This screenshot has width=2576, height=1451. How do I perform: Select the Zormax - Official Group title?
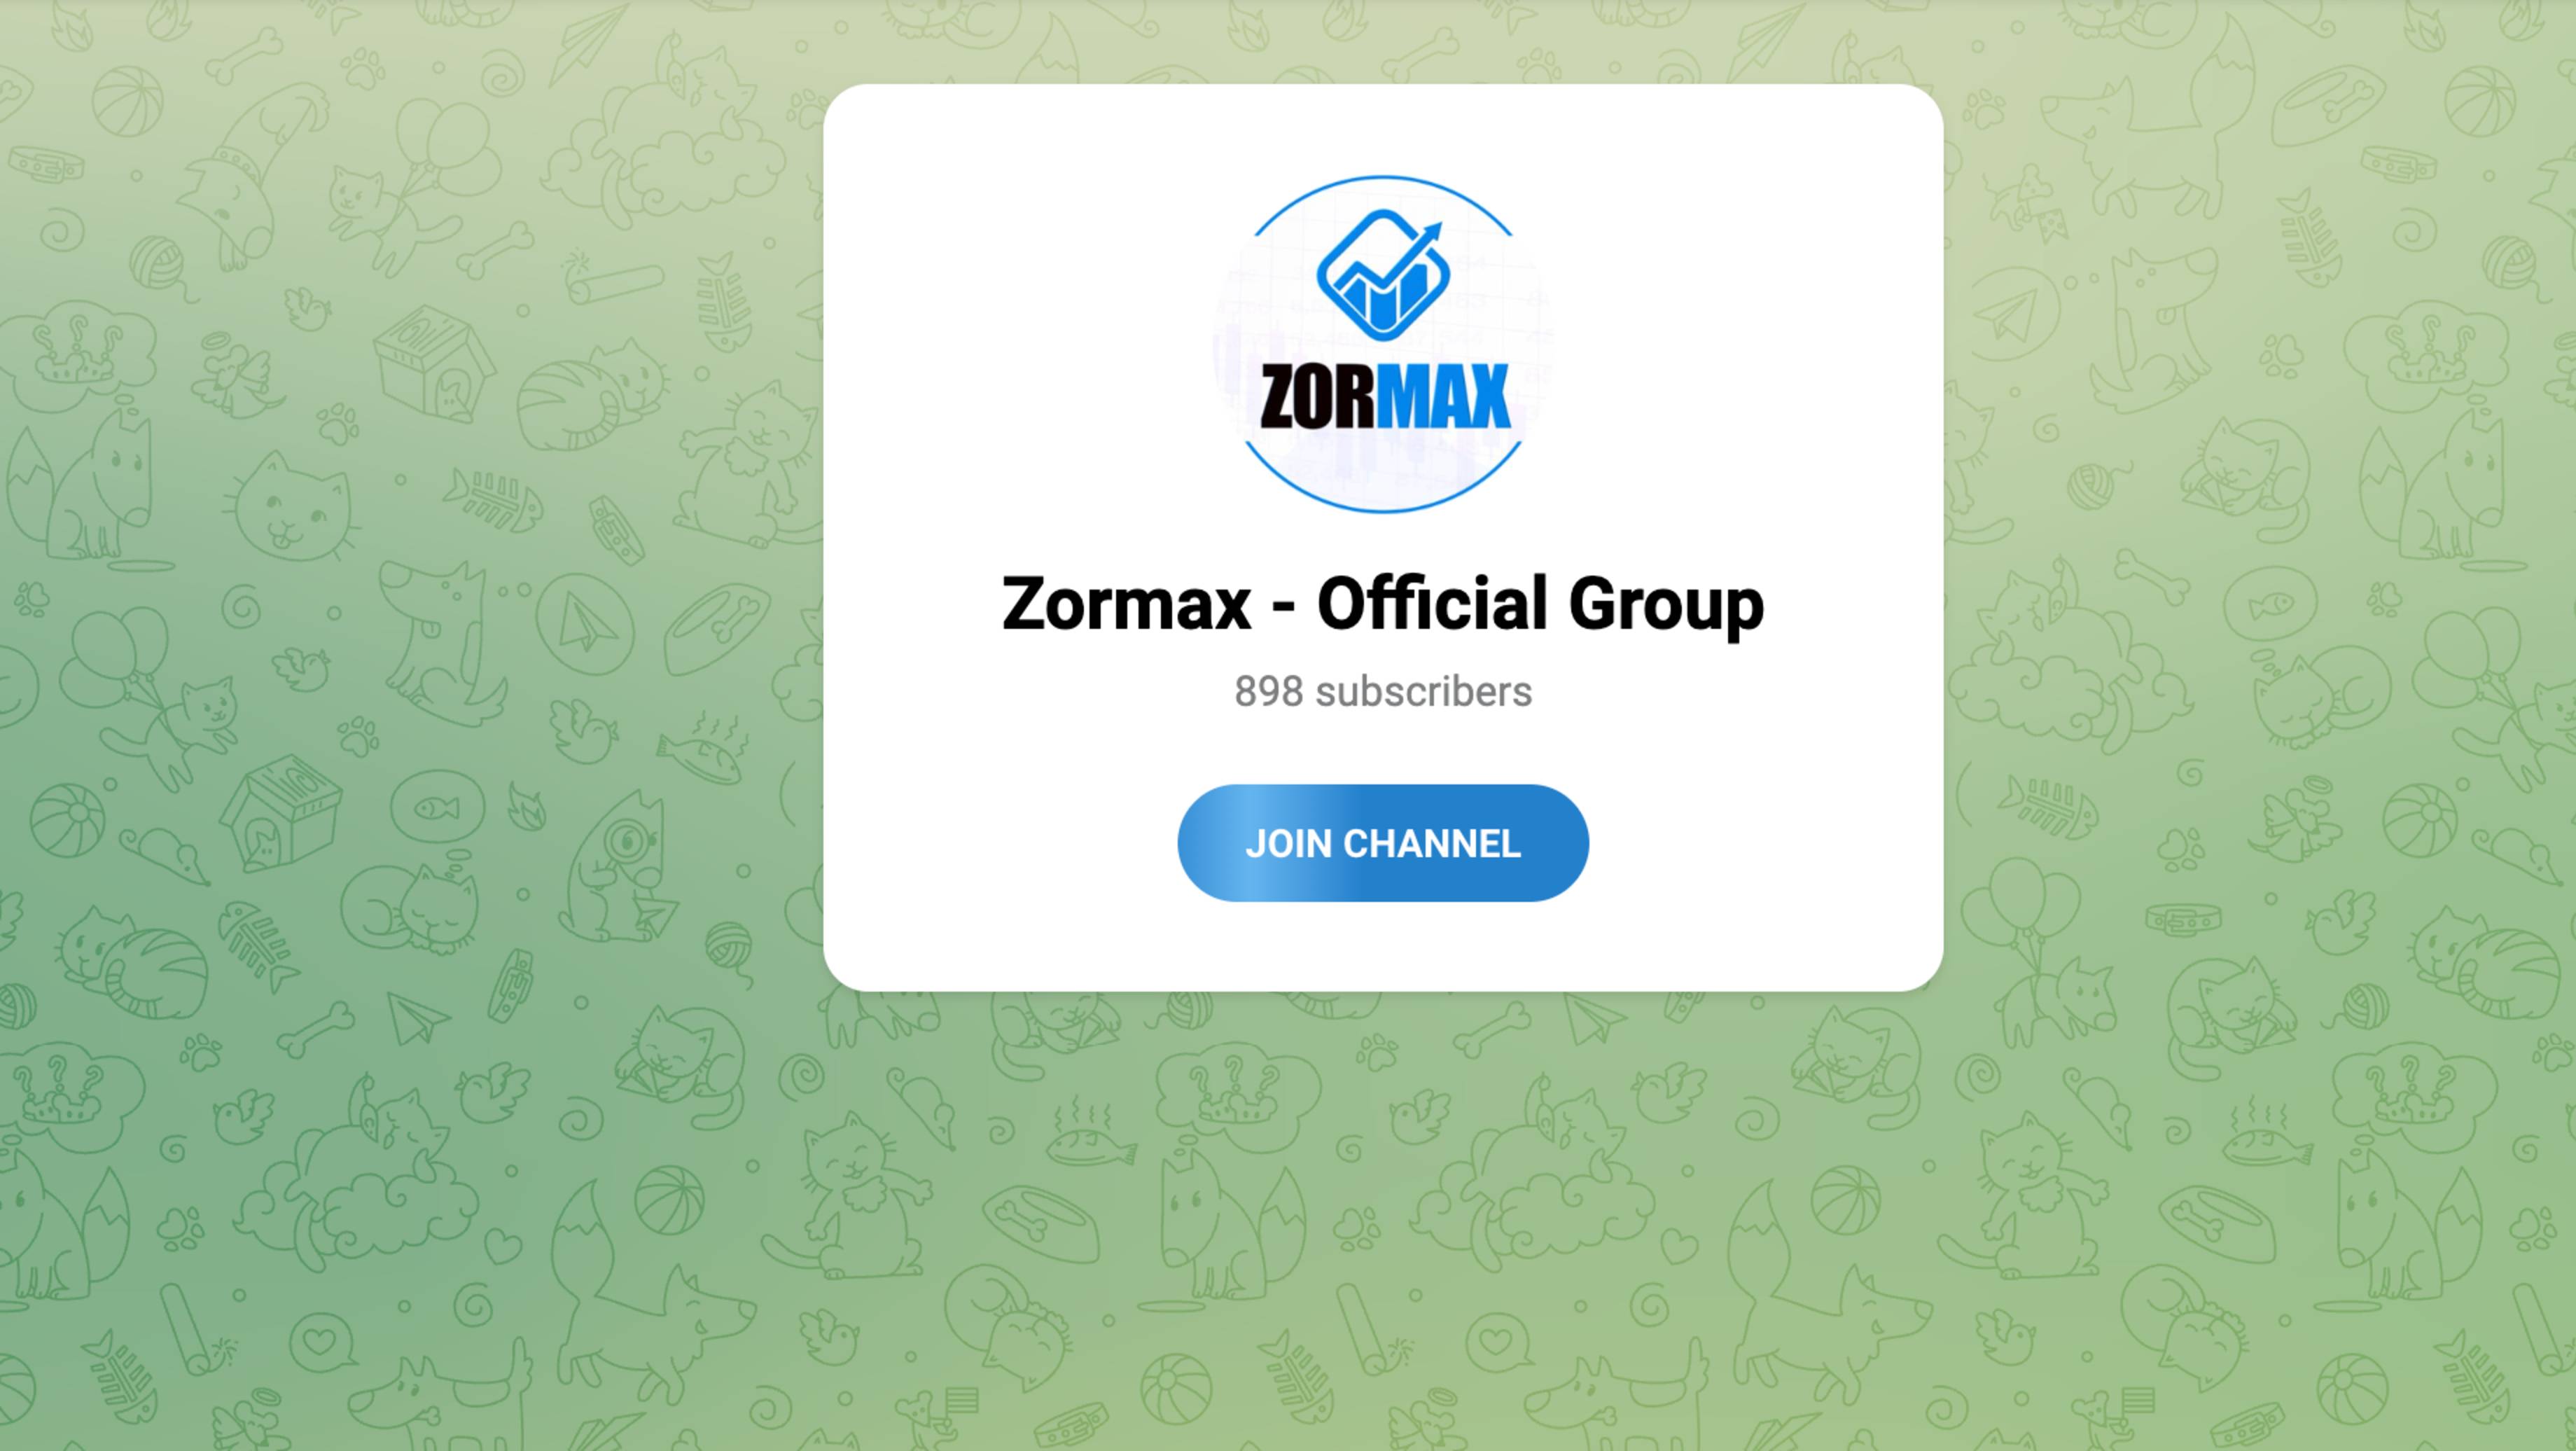click(x=1383, y=604)
